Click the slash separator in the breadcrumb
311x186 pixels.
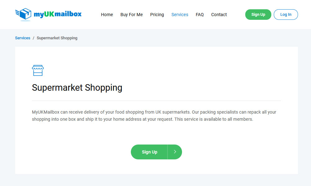point(33,38)
